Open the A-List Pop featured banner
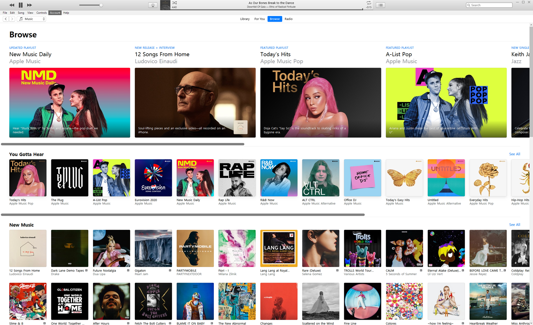Viewport: 533px width, 325px height. (x=446, y=103)
